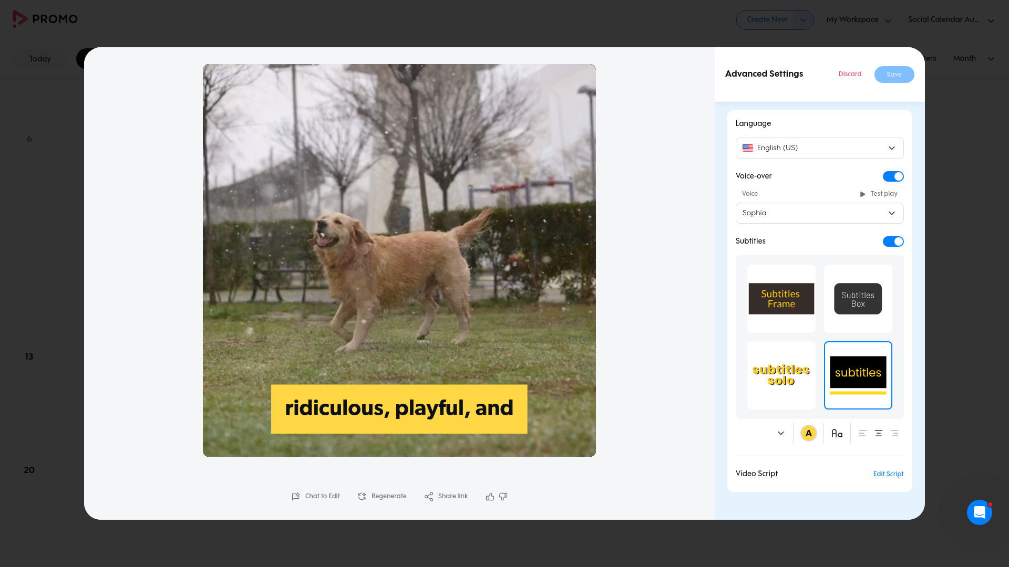Toggle the Voice-over switch off
Screen dimensions: 1009x567
pos(893,176)
